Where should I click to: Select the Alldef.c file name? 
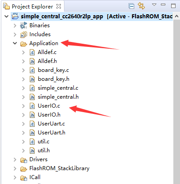coord(47,52)
